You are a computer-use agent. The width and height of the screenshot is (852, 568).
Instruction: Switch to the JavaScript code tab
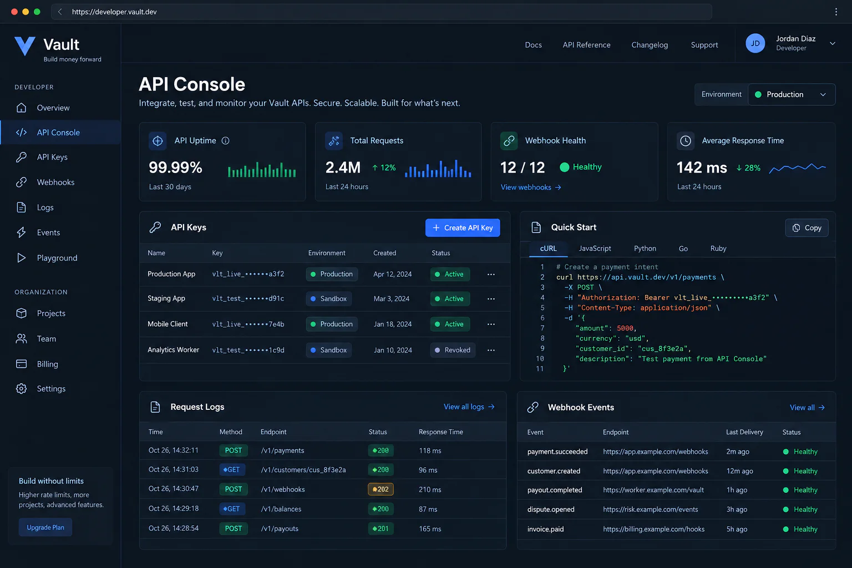[595, 248]
